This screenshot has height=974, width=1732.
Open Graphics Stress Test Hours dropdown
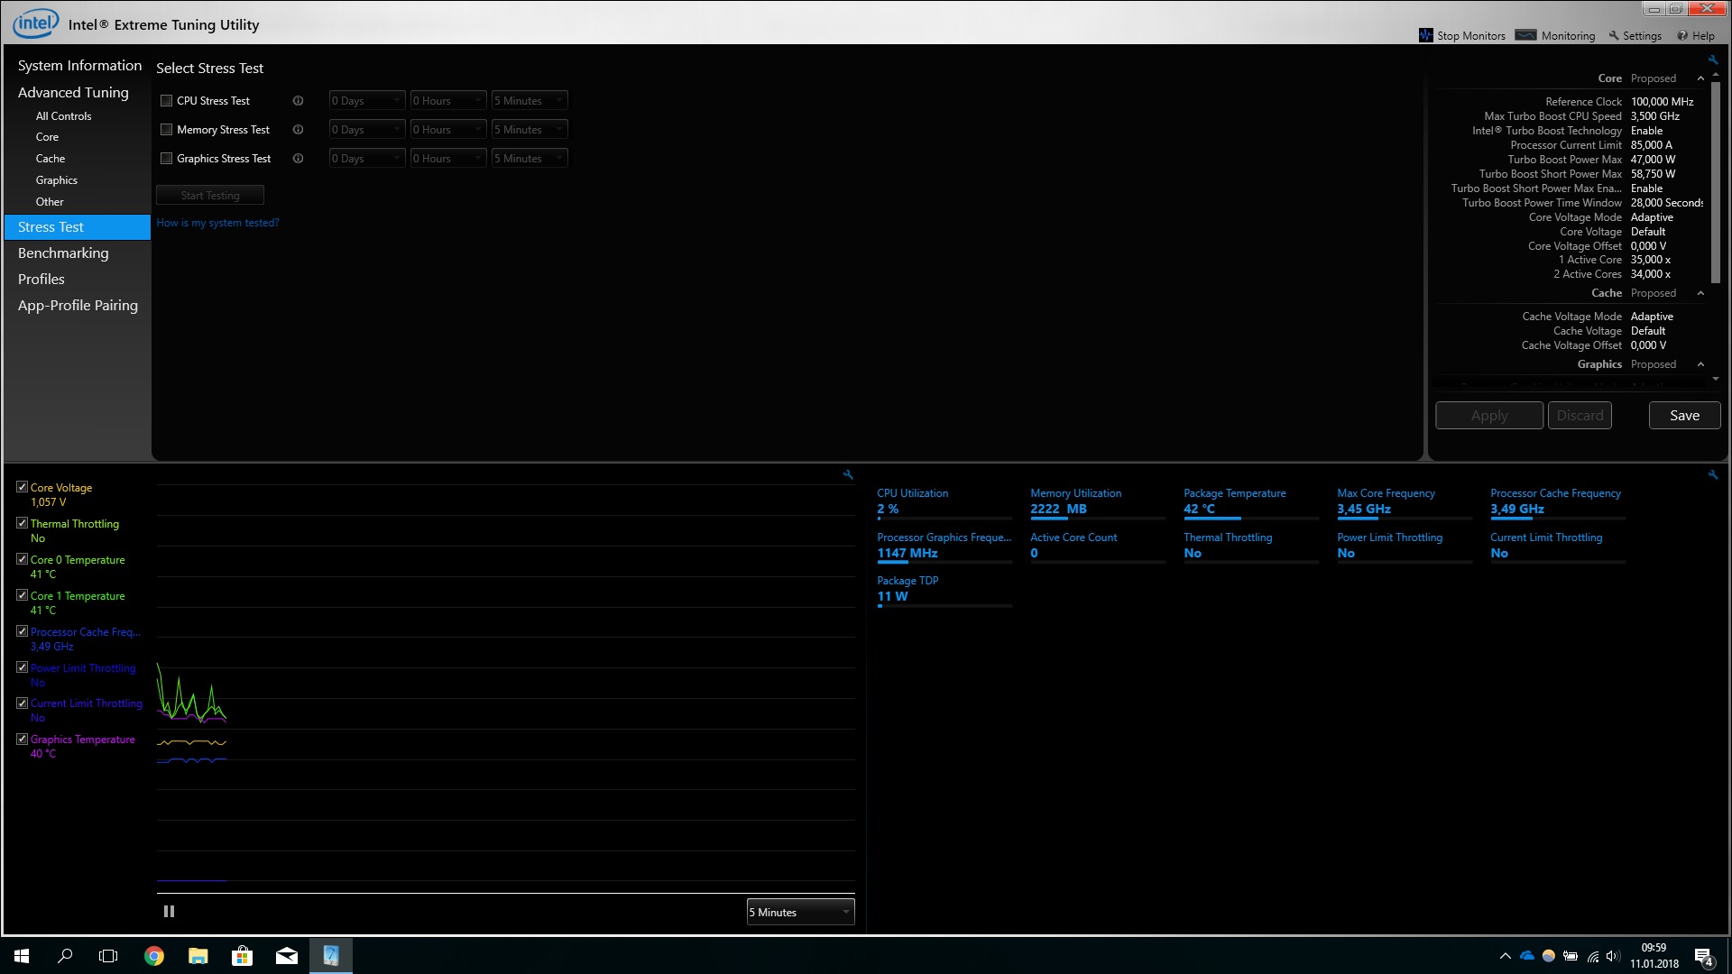tap(448, 159)
